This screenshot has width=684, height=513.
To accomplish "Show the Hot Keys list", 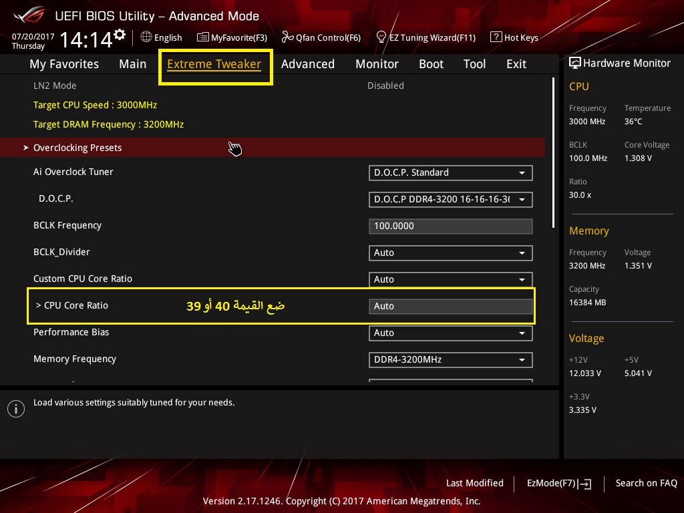I will point(514,37).
